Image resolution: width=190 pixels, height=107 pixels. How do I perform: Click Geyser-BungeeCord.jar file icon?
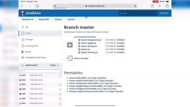point(79,40)
